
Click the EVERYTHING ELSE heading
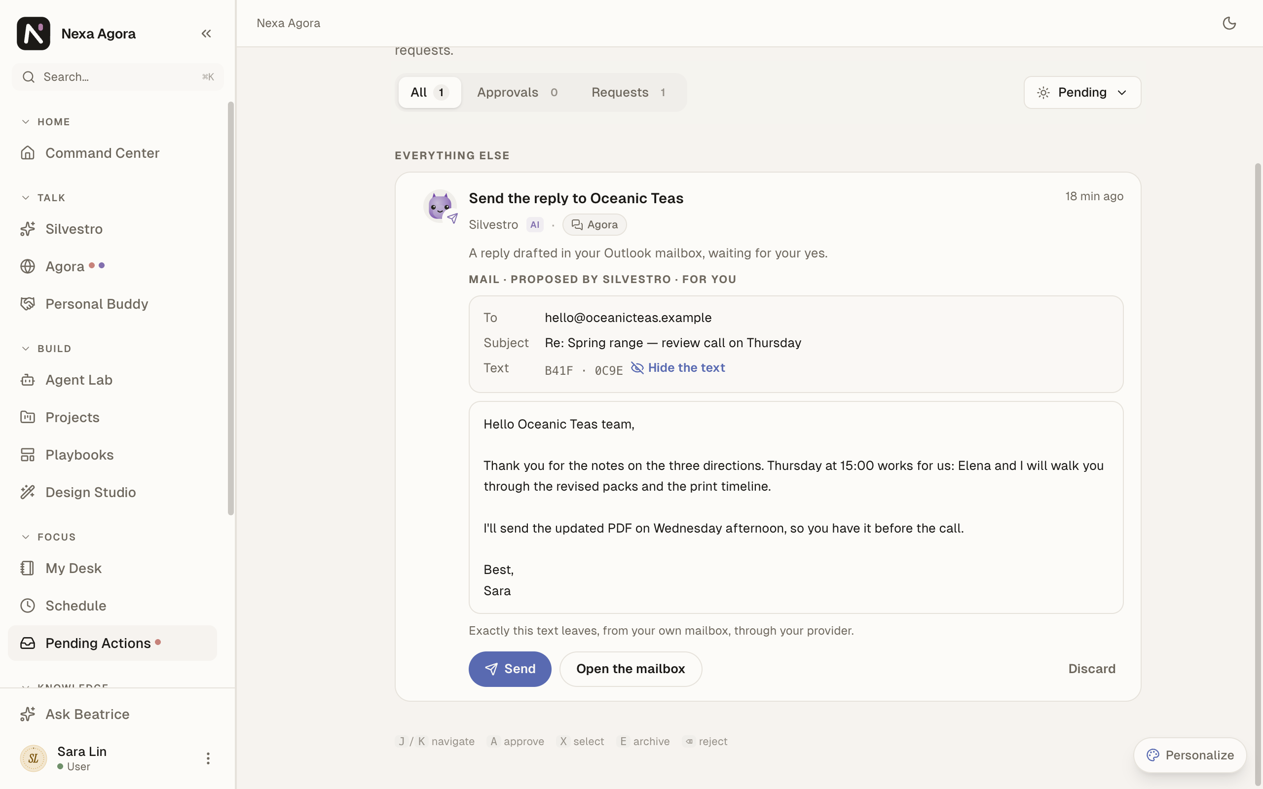[452, 155]
